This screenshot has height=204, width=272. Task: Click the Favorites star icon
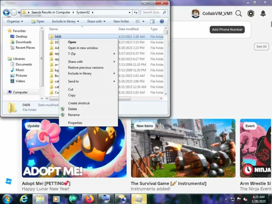[9, 31]
